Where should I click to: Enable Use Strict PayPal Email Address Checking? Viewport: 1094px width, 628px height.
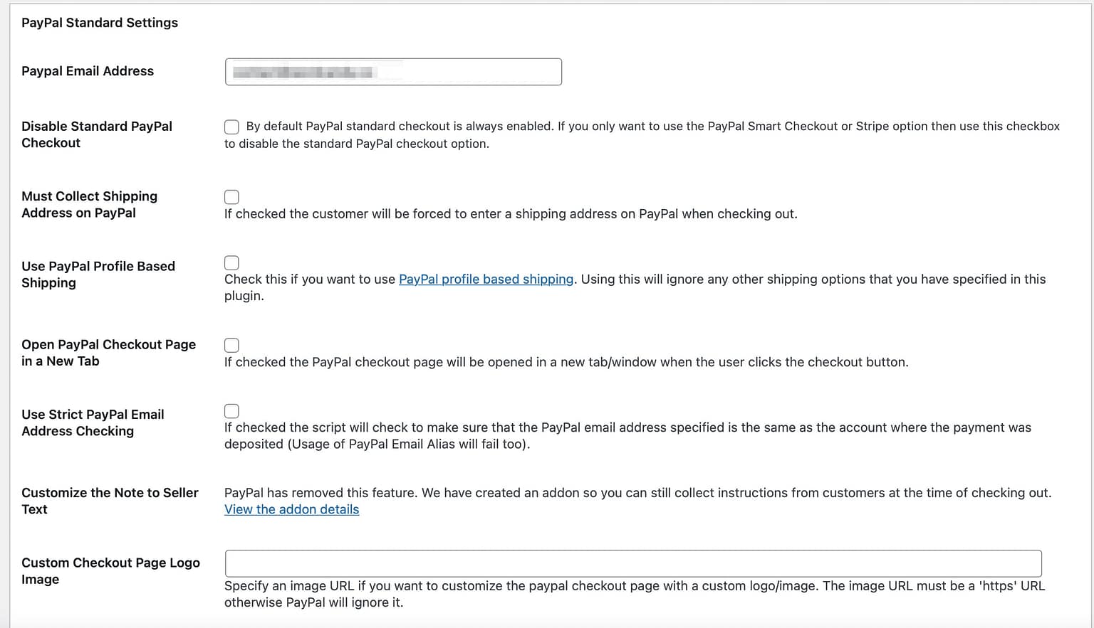pos(231,410)
